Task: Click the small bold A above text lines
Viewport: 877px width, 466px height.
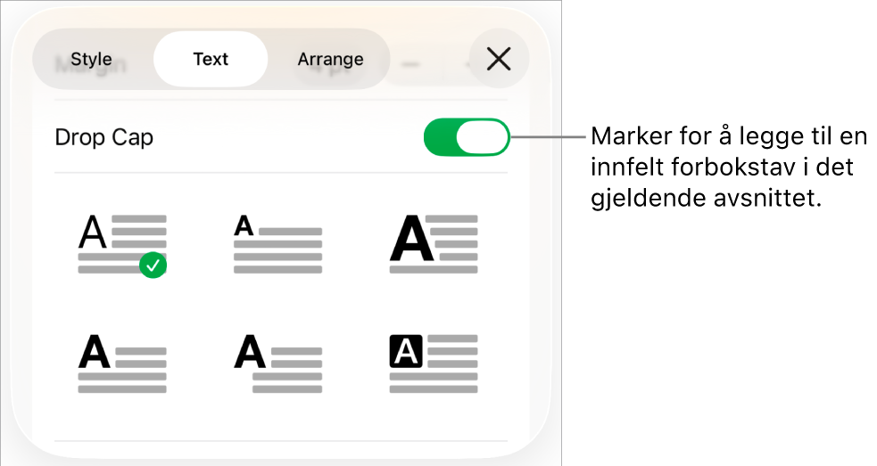Action: [x=244, y=227]
